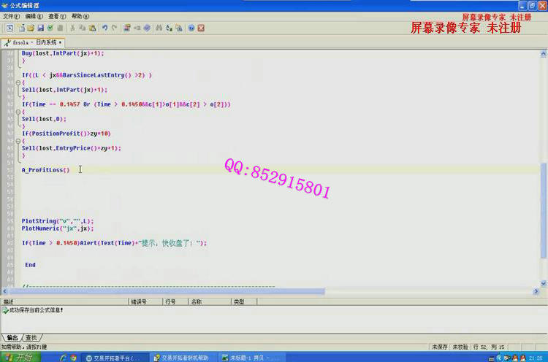Click the Save icon in toolbar
Image resolution: width=548 pixels, height=362 pixels.
coord(40,28)
